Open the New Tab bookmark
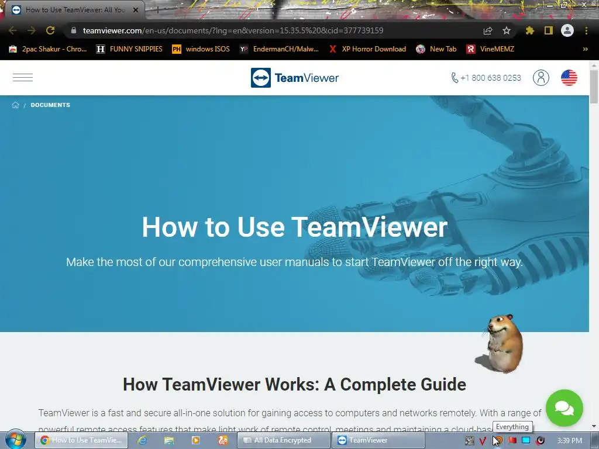 [x=436, y=49]
